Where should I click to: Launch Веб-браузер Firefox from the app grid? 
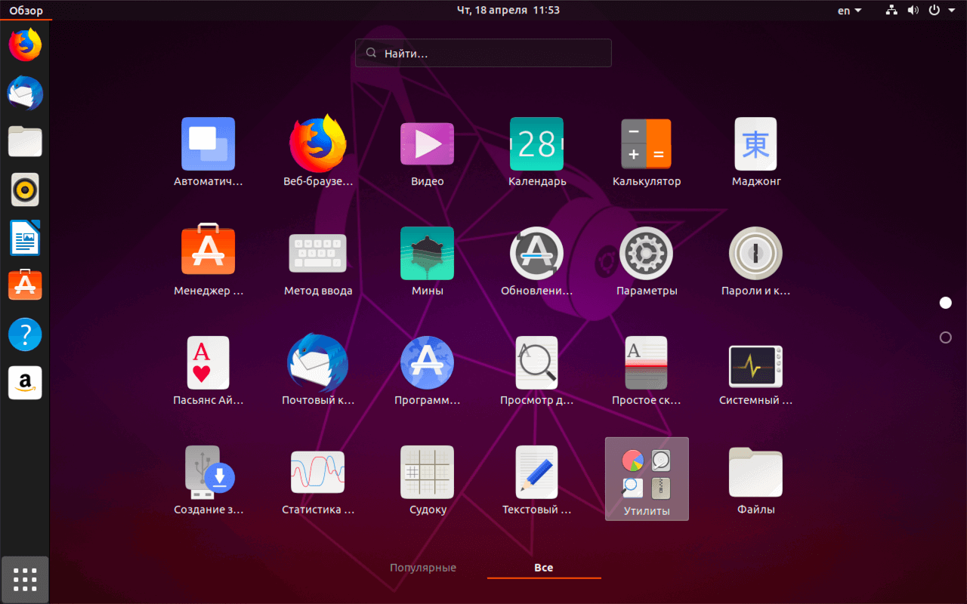317,152
